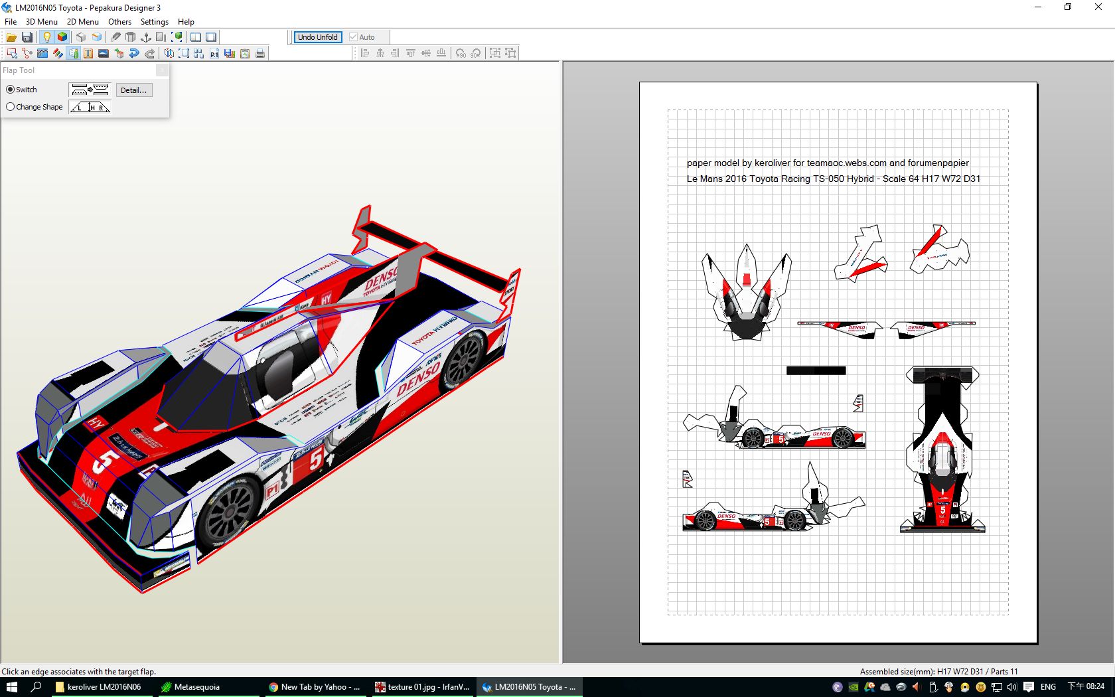
Task: Click the Print printer icon
Action: pos(260,53)
